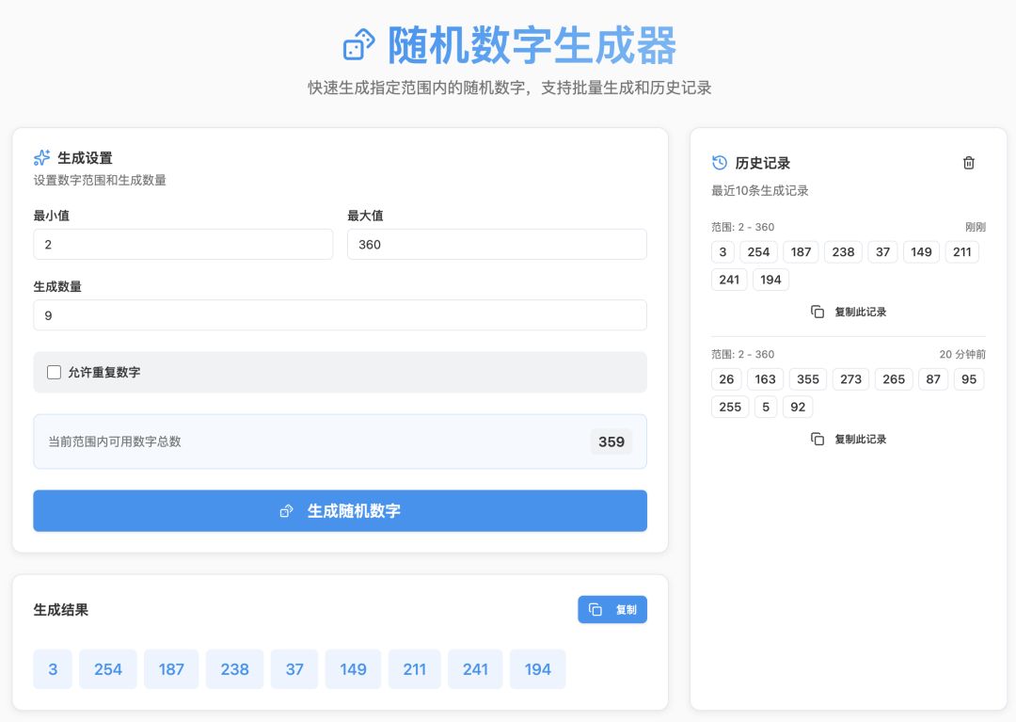Click 复制此记录 under the 20 分钟前 record
The height and width of the screenshot is (722, 1016).
point(849,439)
